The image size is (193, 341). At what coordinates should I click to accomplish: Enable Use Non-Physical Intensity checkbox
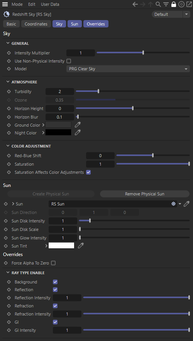pyautogui.click(x=69, y=61)
